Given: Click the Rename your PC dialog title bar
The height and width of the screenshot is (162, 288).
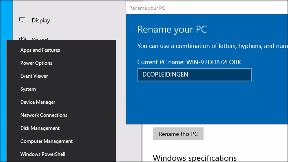Looking at the screenshot, I should click(207, 8).
